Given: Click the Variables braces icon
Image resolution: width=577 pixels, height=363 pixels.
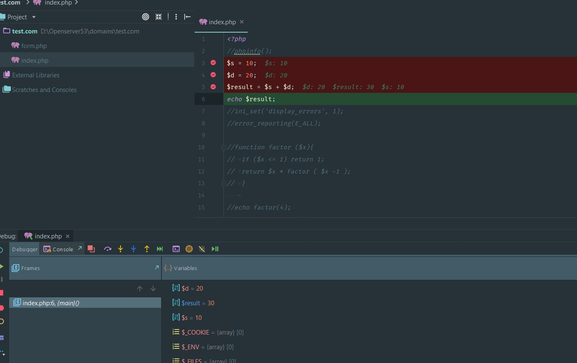Looking at the screenshot, I should tap(168, 268).
